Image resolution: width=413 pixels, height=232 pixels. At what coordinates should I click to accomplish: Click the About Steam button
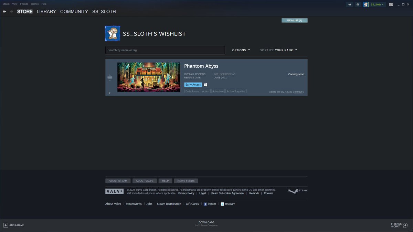click(118, 181)
